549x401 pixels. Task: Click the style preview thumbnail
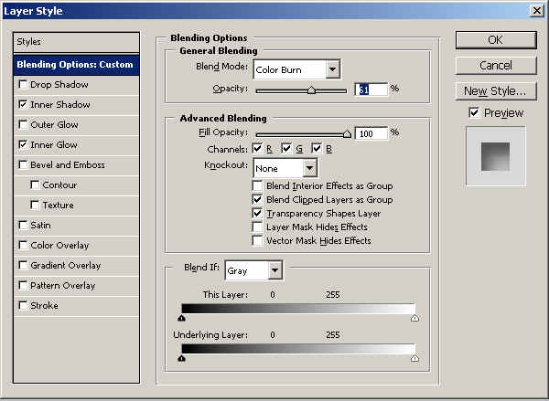tap(495, 156)
